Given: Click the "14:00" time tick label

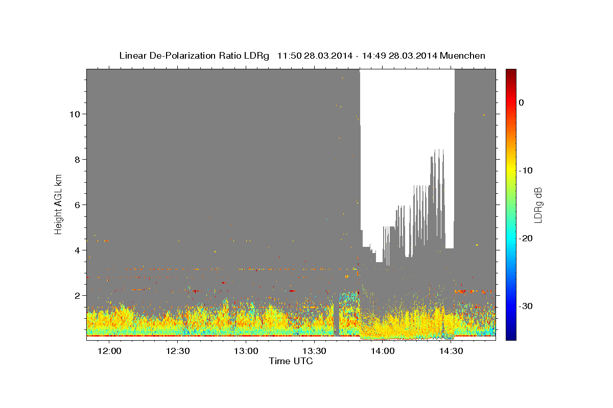Looking at the screenshot, I should [x=383, y=351].
